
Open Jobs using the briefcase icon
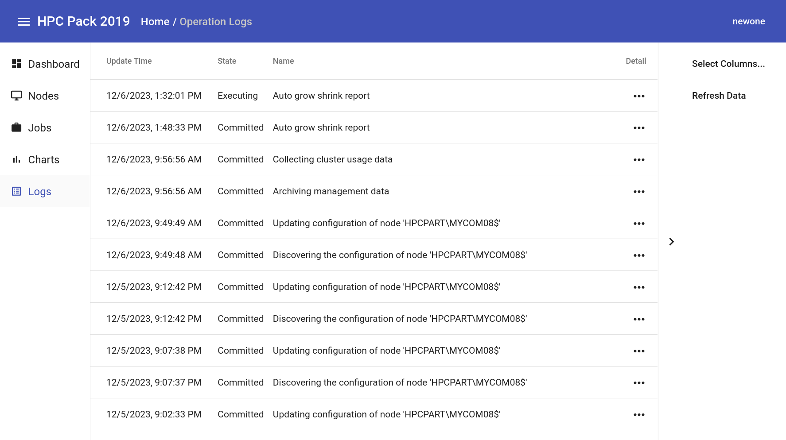pos(16,127)
